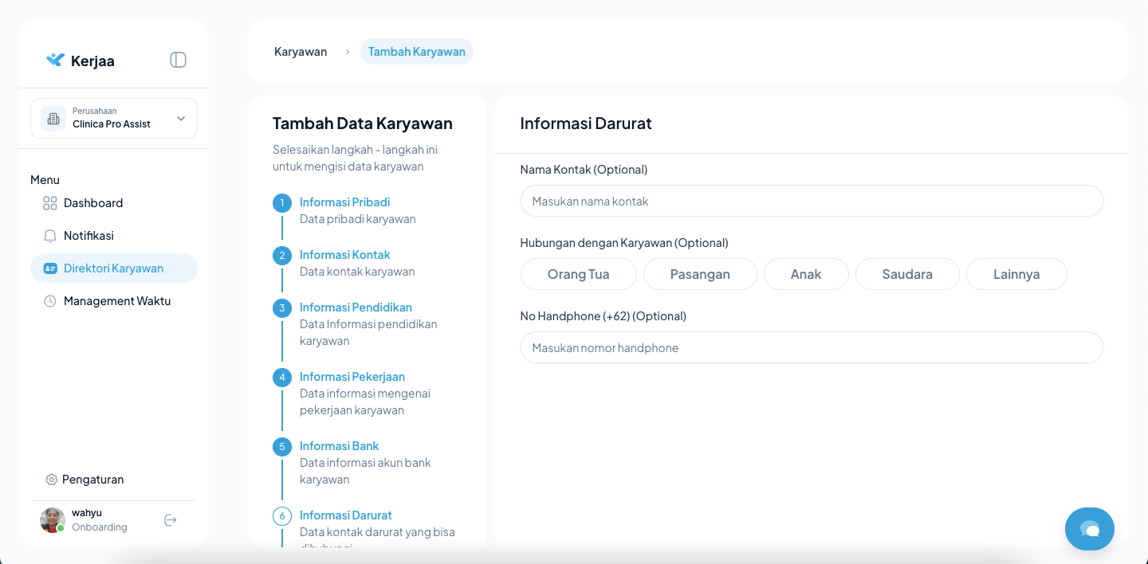Screen dimensions: 1148x564
Task: Click wahyu's profile avatar
Action: (x=53, y=520)
